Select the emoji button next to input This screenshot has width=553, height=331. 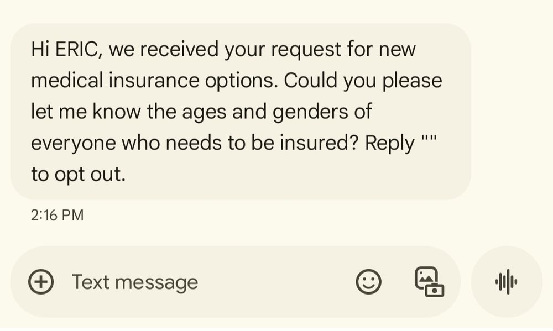point(369,282)
